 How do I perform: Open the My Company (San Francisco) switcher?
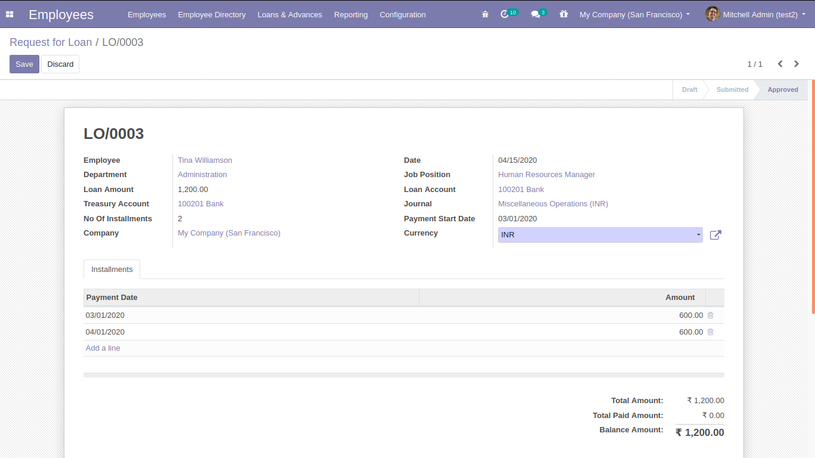pos(634,14)
